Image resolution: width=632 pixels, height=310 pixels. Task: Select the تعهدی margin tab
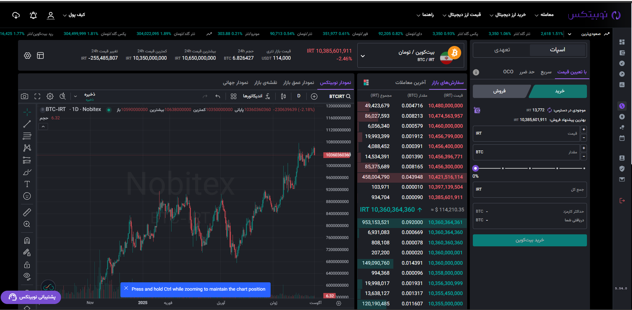tap(502, 50)
